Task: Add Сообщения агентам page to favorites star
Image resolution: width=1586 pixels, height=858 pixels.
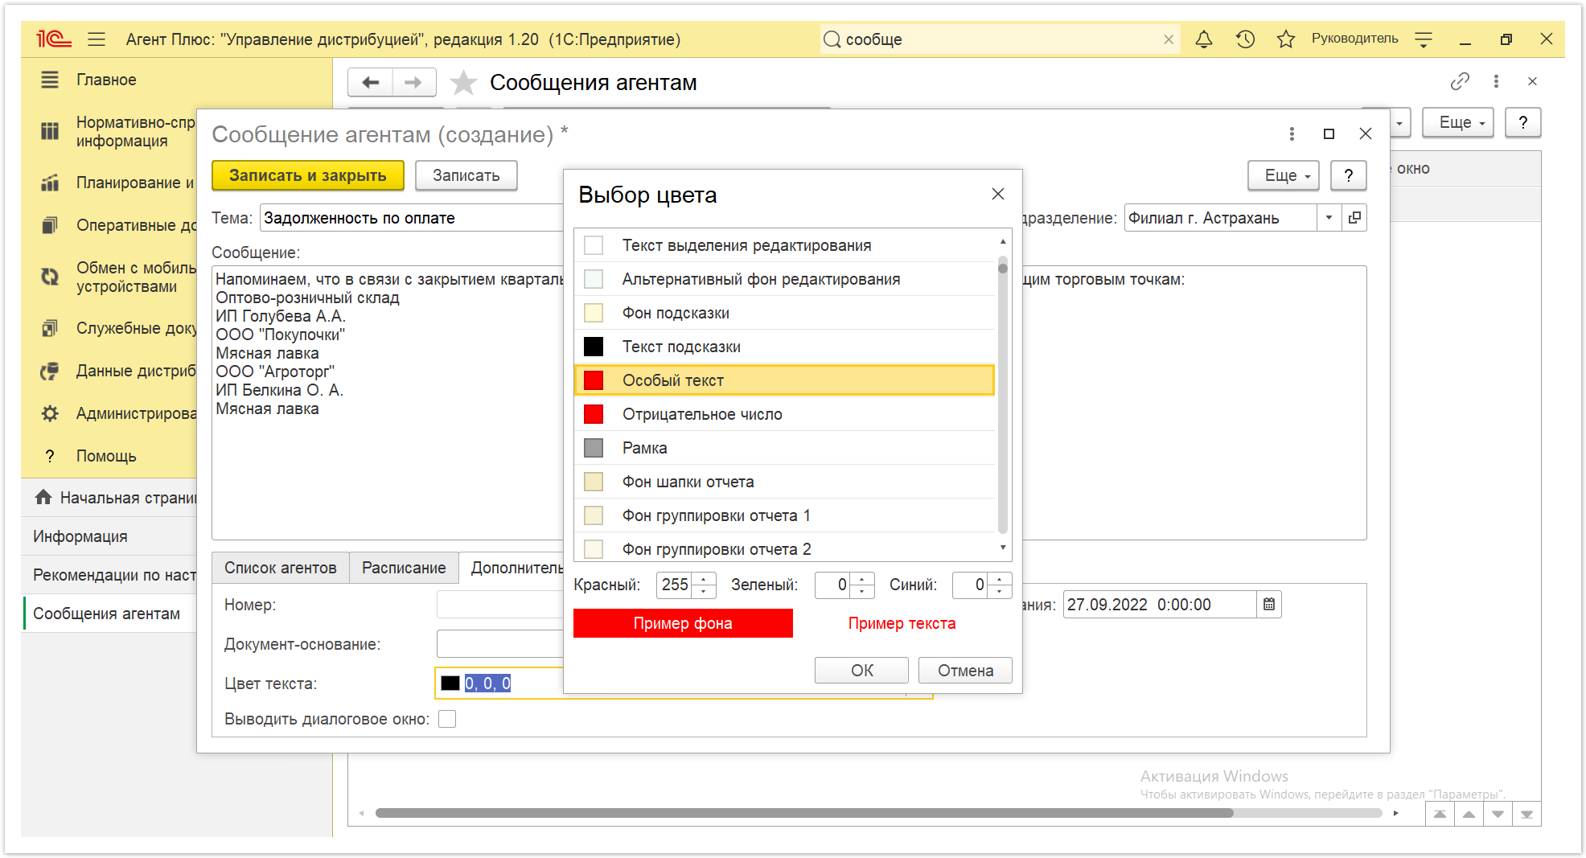Action: [x=463, y=83]
